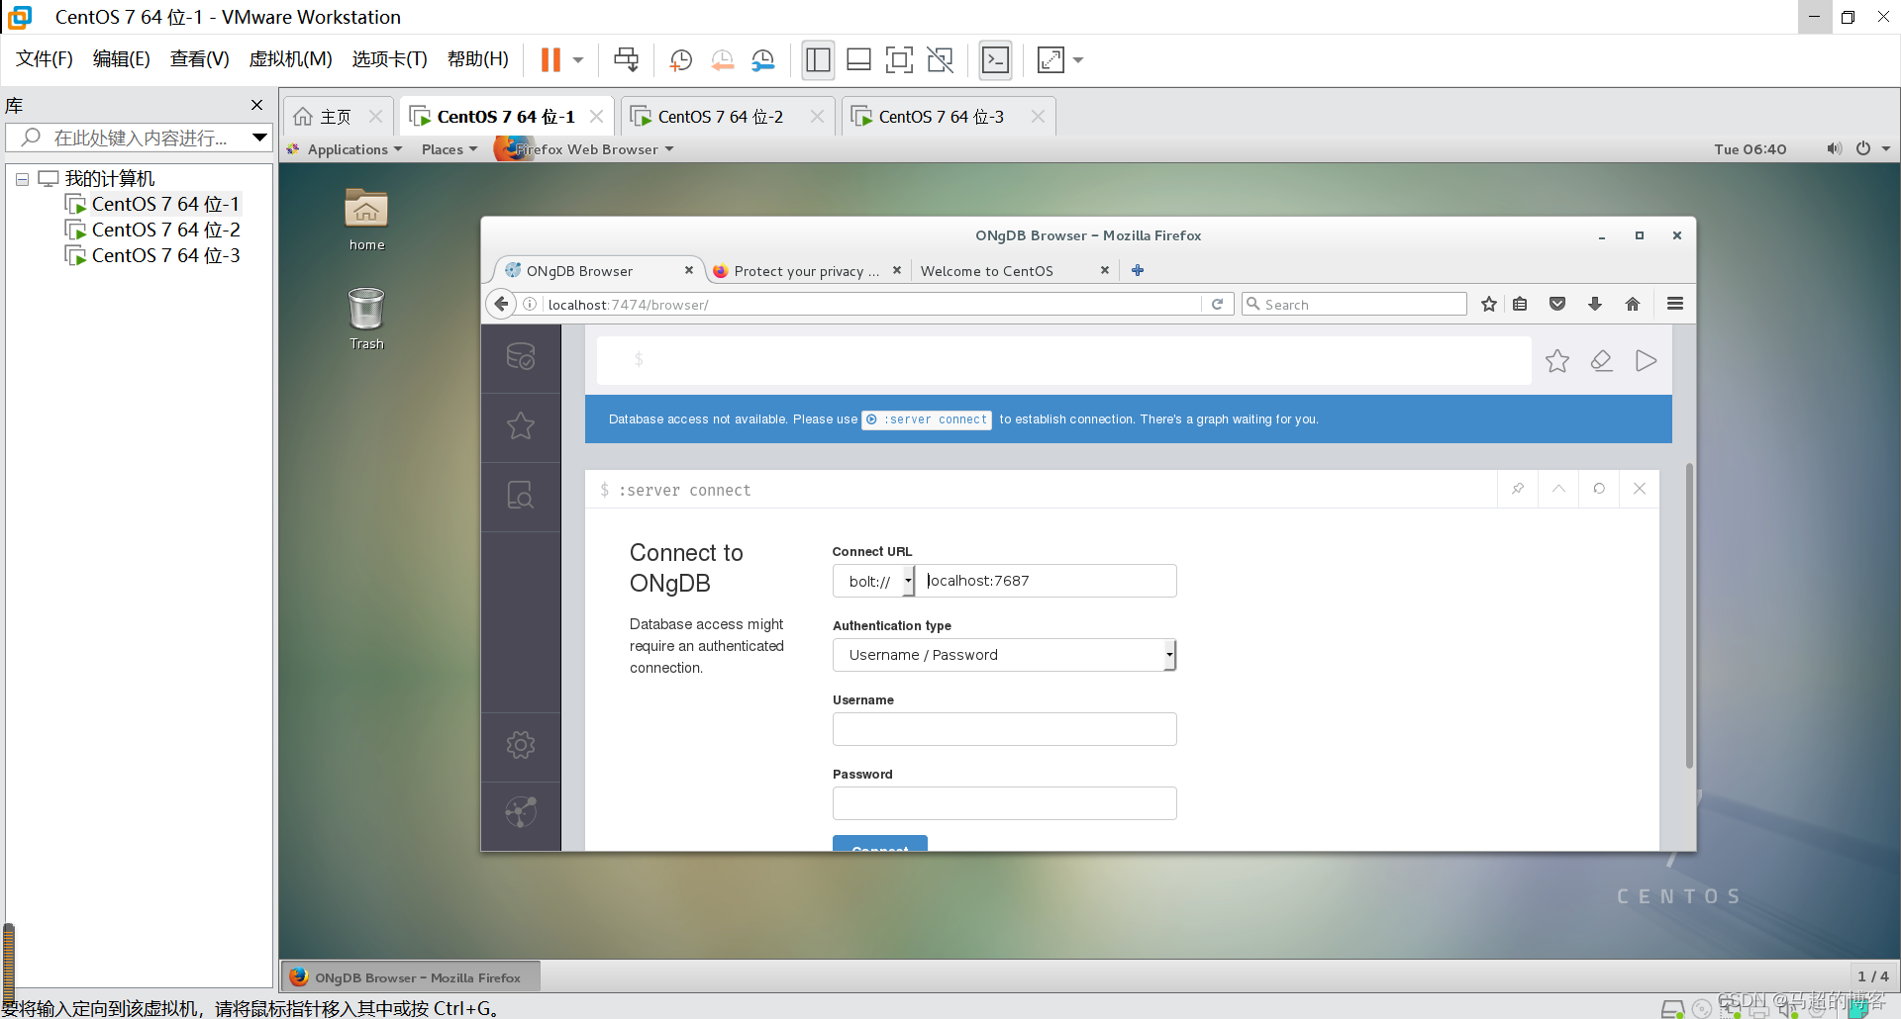Expand pause button dropdown arrow
The height and width of the screenshot is (1019, 1901).
click(x=578, y=60)
